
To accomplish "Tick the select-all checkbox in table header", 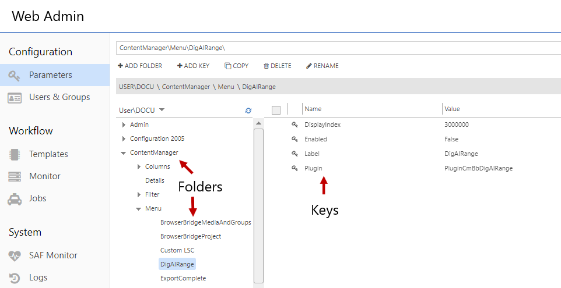I will coord(276,109).
